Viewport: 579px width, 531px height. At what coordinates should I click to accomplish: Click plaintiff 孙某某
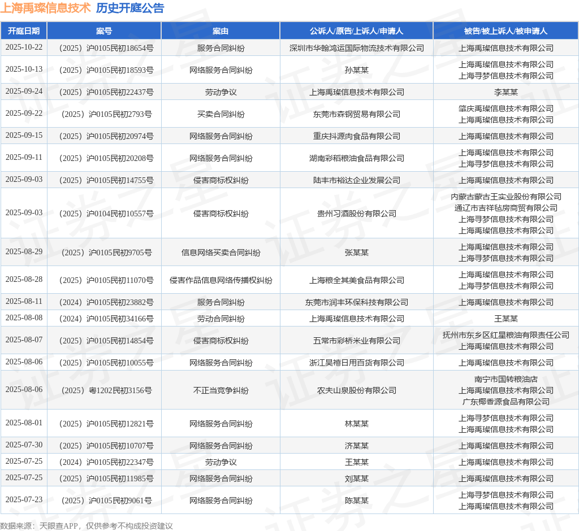(357, 70)
